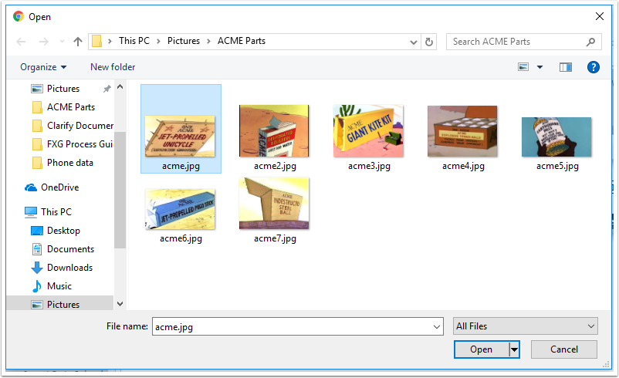This screenshot has height=378, width=619.
Task: Refresh the ACME Parts folder view
Action: [429, 42]
